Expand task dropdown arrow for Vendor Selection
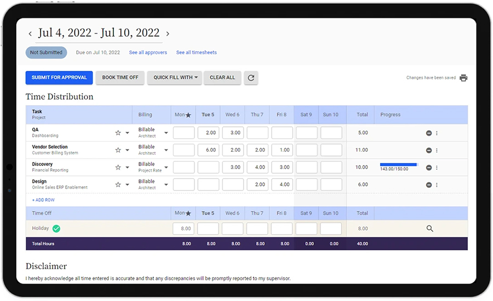Image resolution: width=493 pixels, height=301 pixels. [x=128, y=150]
